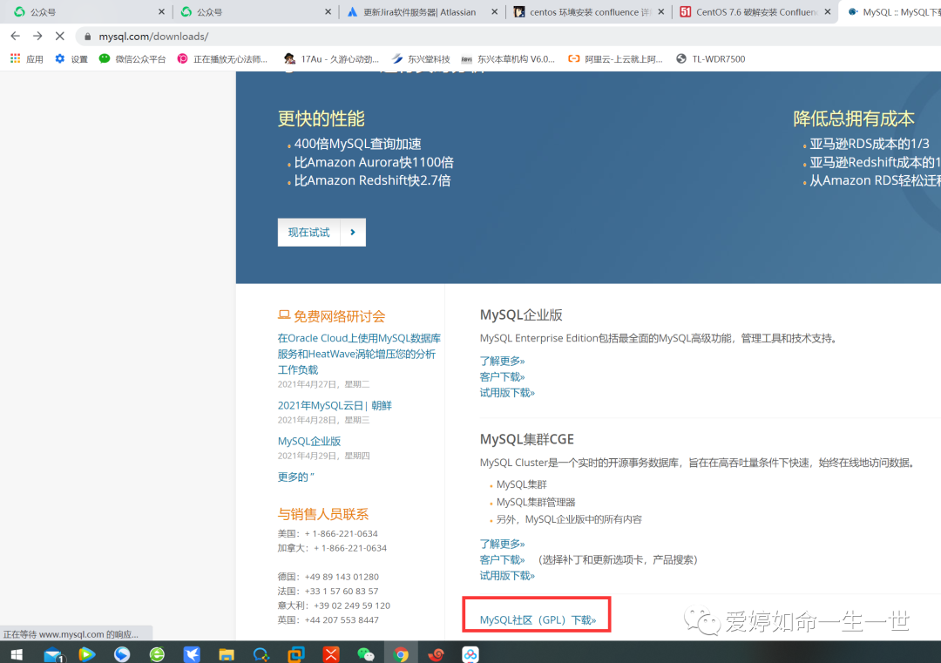This screenshot has height=663, width=941.
Task: Open the green 360 browser taskbar icon
Action: (157, 654)
